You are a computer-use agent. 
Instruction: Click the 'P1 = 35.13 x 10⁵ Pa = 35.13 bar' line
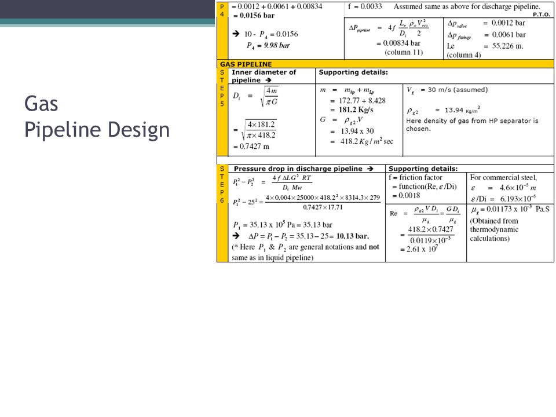[x=283, y=225]
